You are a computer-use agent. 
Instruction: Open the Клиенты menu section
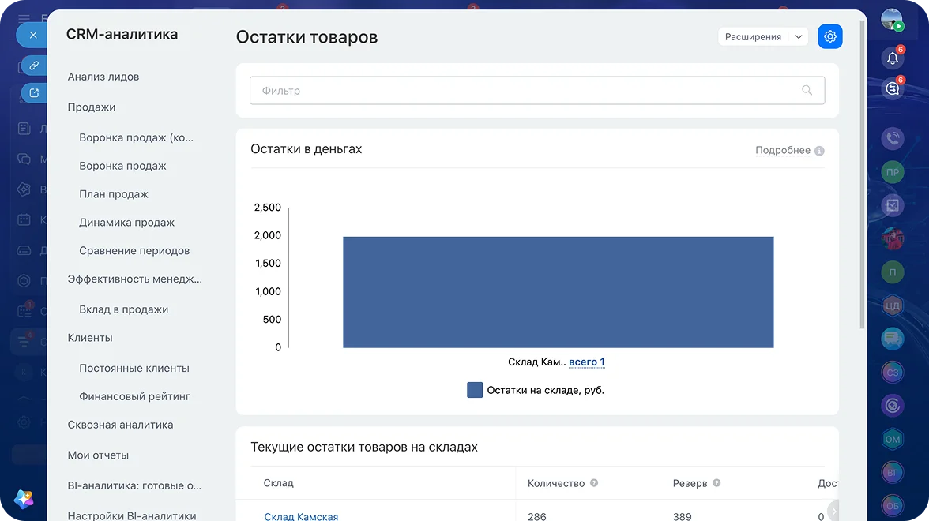coord(90,338)
